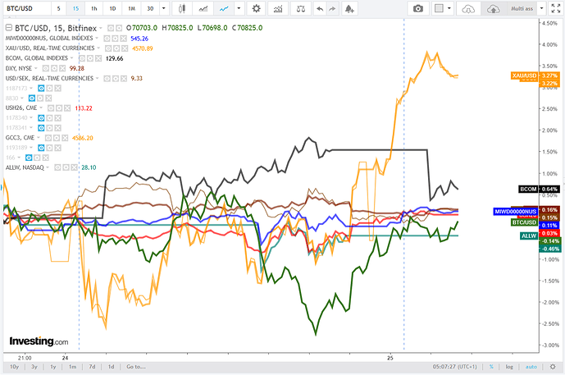The height and width of the screenshot is (375, 565).
Task: Choose chart layout square icon
Action: click(439, 8)
